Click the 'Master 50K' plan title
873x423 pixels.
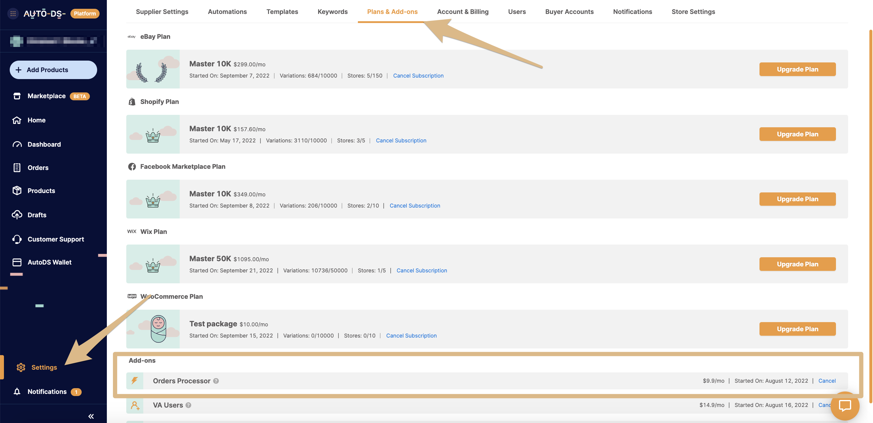click(x=210, y=258)
